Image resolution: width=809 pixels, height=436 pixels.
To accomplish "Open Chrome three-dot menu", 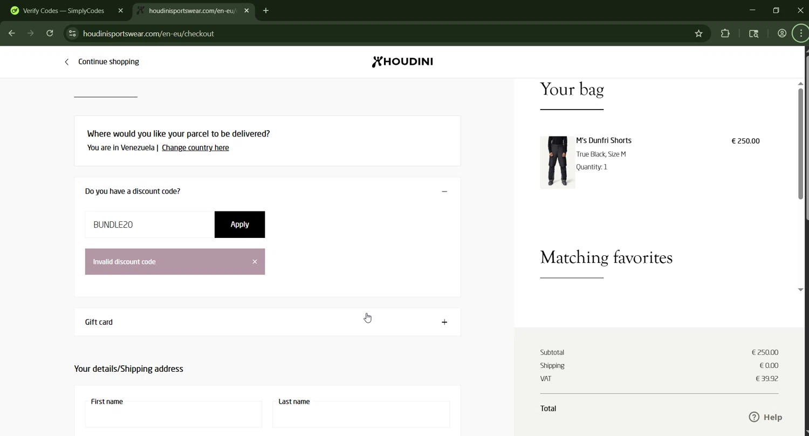I will click(801, 33).
